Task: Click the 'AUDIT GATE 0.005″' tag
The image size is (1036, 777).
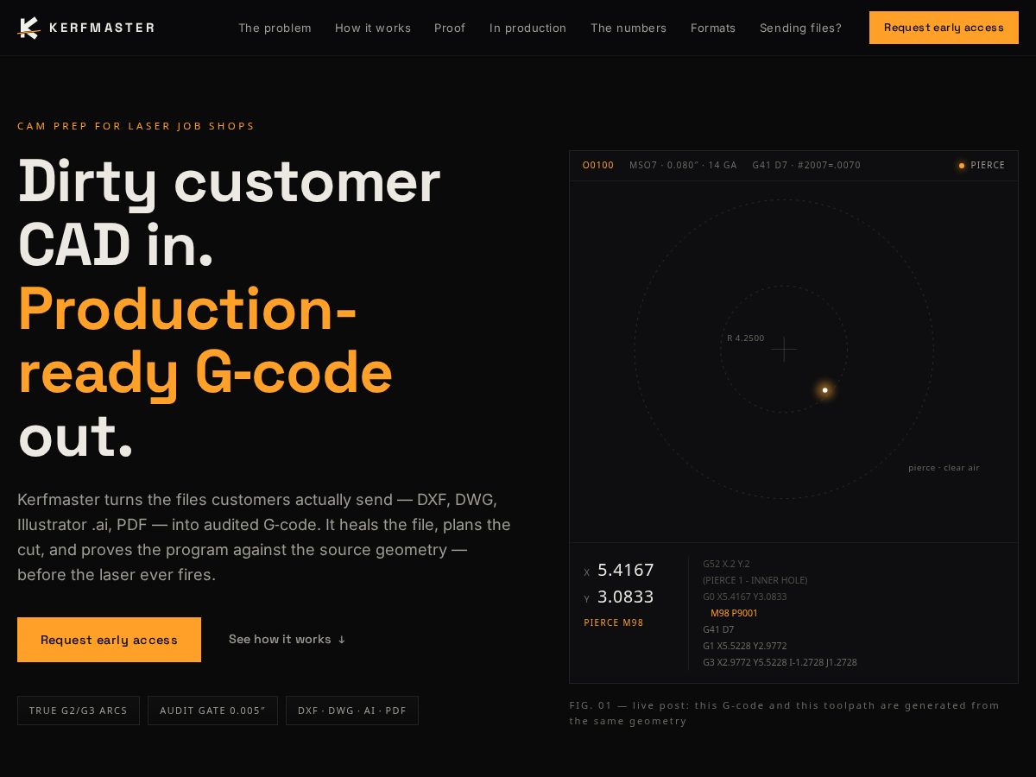Action: (x=212, y=711)
